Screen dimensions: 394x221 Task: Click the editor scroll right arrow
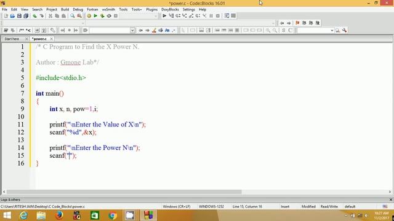click(x=390, y=192)
